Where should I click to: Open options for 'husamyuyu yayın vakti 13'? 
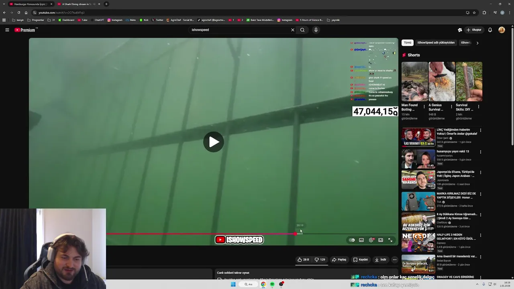481,152
